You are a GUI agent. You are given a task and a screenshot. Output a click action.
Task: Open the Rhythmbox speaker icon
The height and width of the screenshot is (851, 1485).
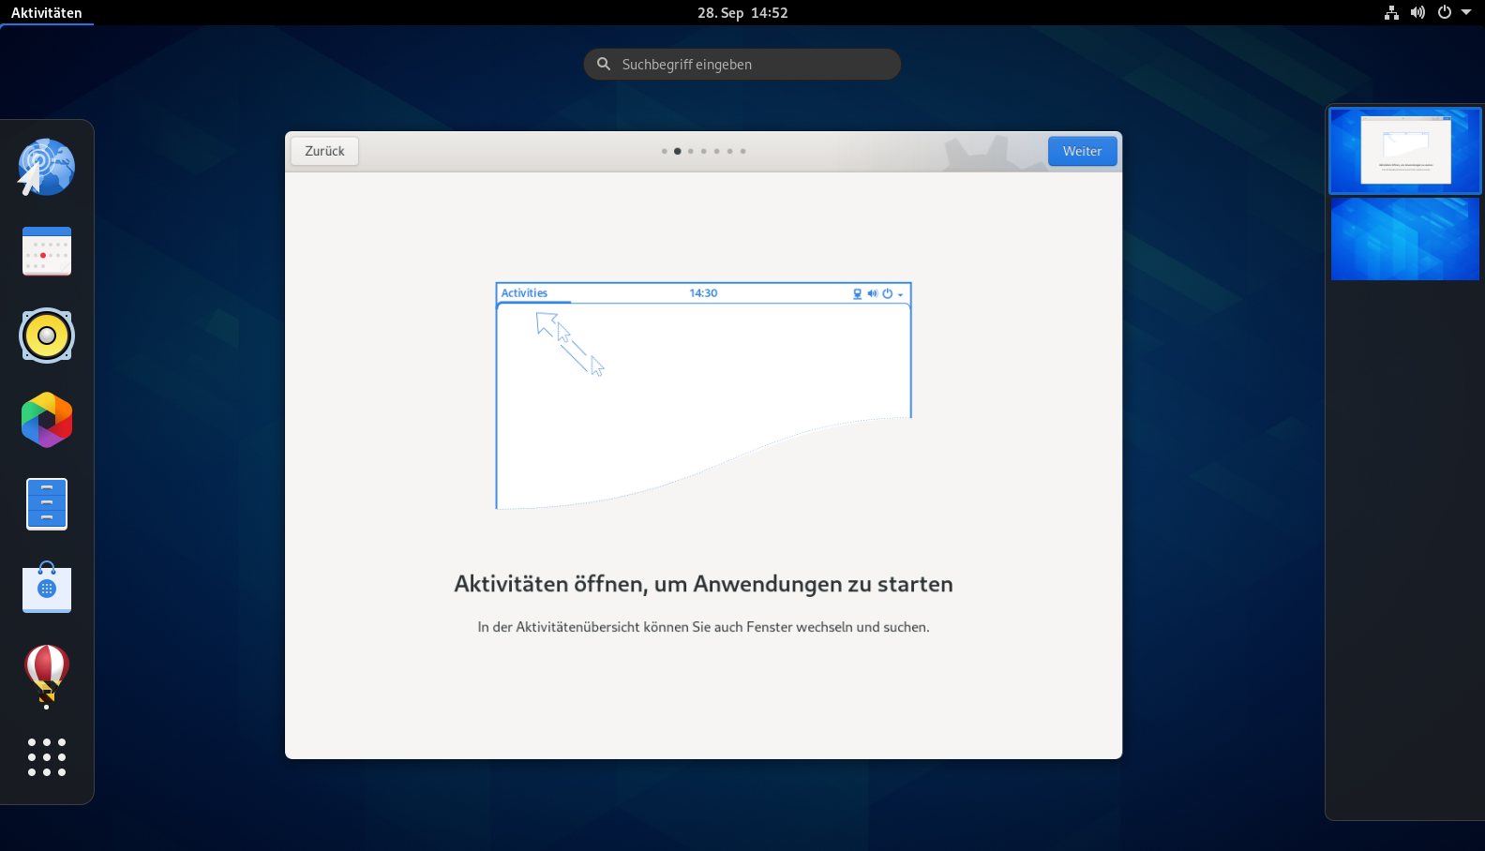click(x=46, y=336)
